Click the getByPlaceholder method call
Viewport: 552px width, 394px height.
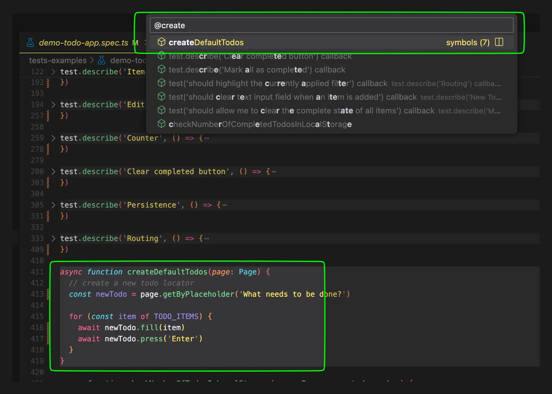[x=199, y=294]
